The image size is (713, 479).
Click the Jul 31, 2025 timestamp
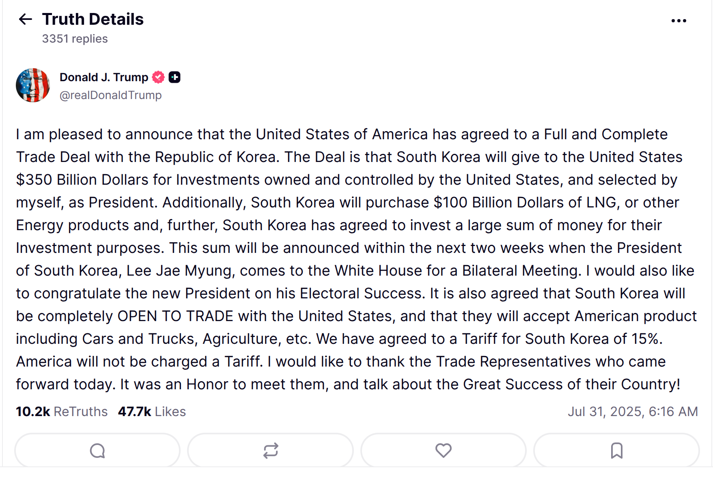[632, 412]
